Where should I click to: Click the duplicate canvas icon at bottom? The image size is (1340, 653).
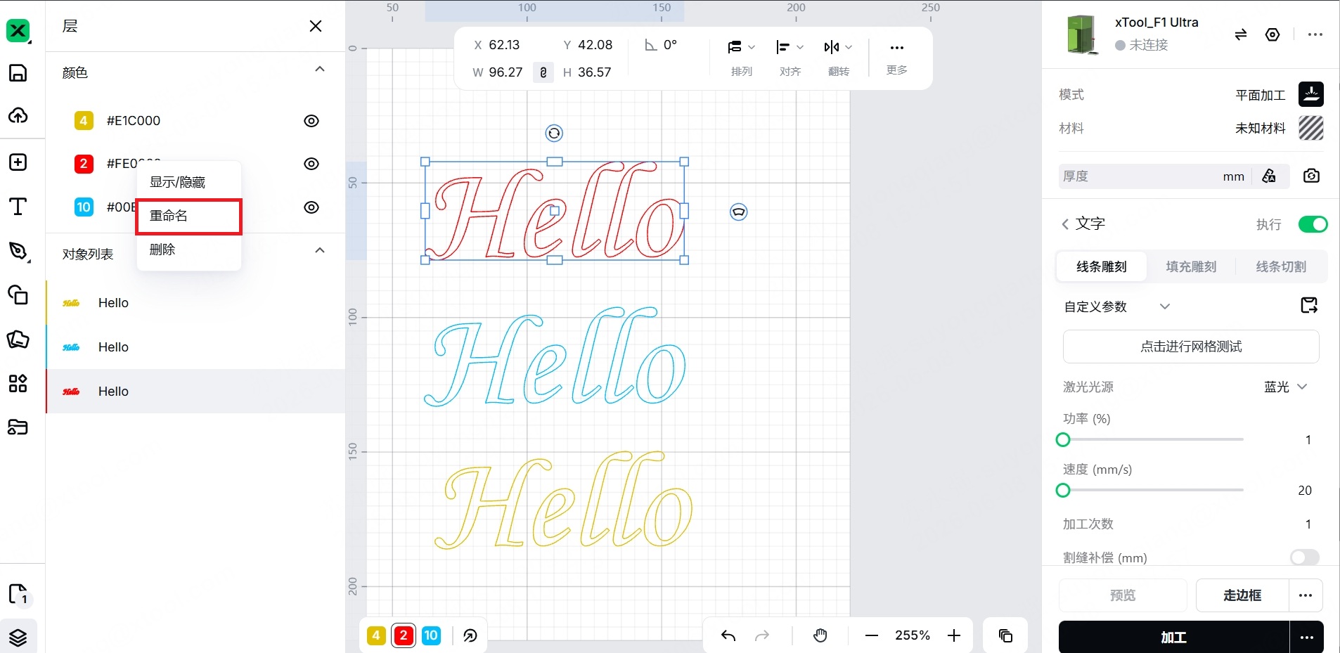coord(1005,635)
